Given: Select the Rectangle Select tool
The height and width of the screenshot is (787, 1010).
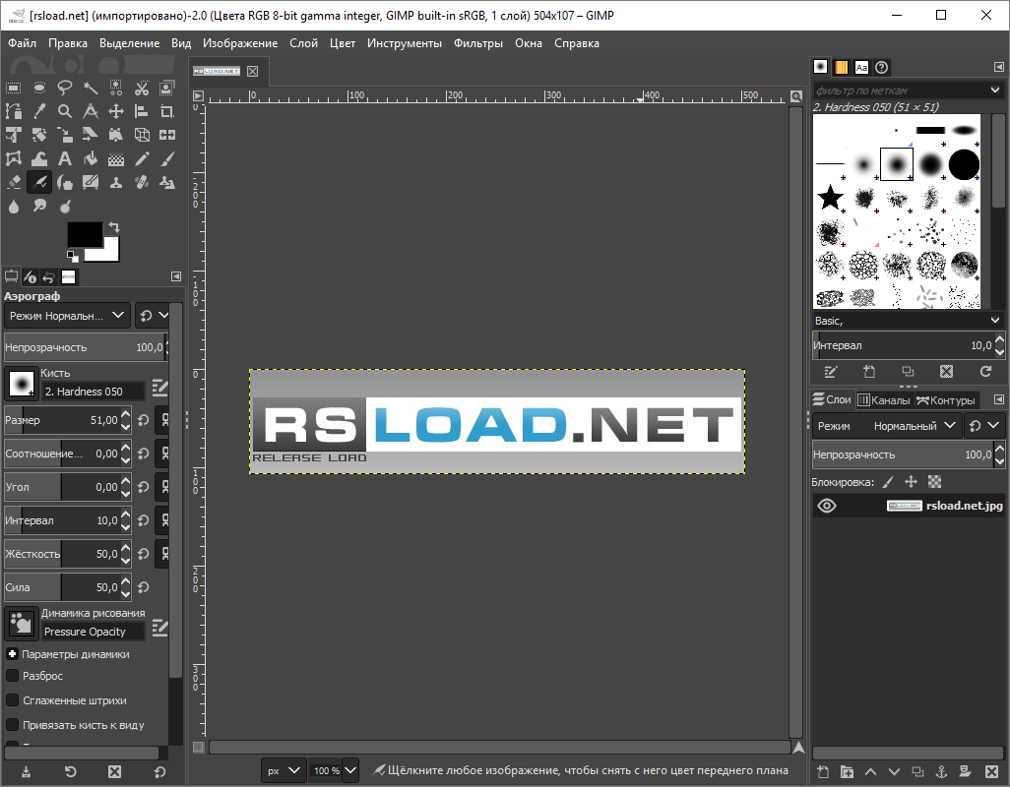Looking at the screenshot, I should [x=14, y=88].
